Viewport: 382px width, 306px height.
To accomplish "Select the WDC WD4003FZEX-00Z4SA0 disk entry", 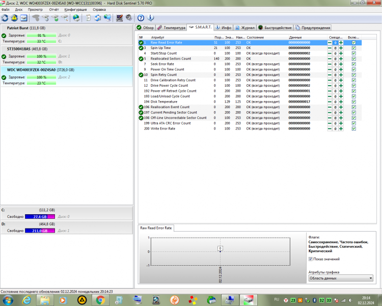I will tap(67, 76).
